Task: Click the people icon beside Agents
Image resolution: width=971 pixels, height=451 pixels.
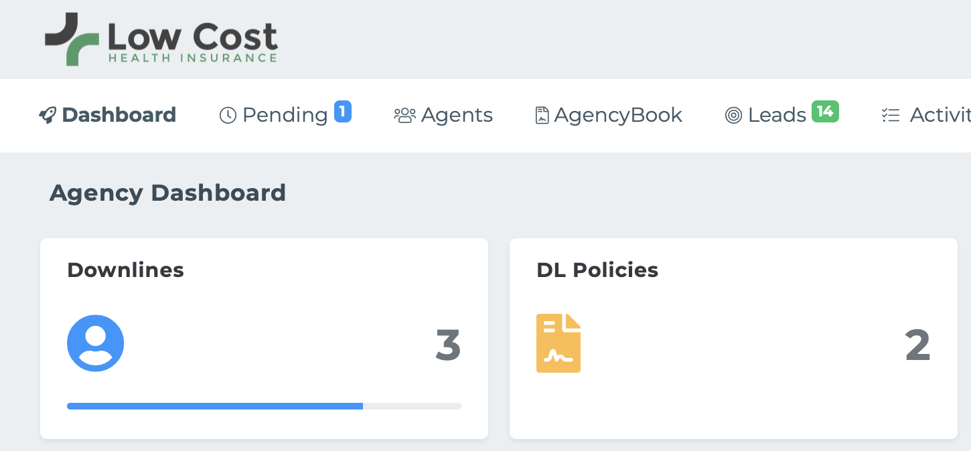Action: (x=404, y=115)
